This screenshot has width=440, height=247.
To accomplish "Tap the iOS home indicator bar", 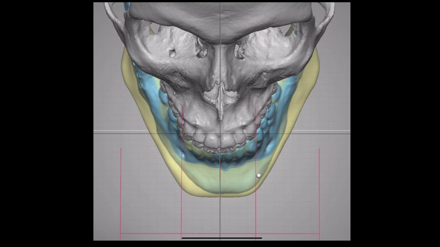I will (x=222, y=238).
